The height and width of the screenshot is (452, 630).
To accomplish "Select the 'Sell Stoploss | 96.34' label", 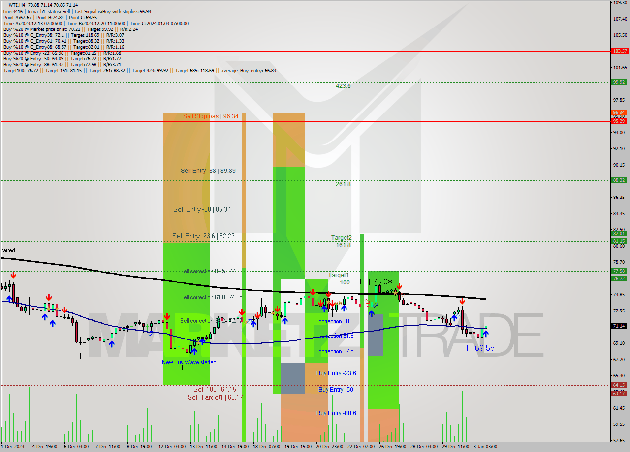I will point(211,116).
